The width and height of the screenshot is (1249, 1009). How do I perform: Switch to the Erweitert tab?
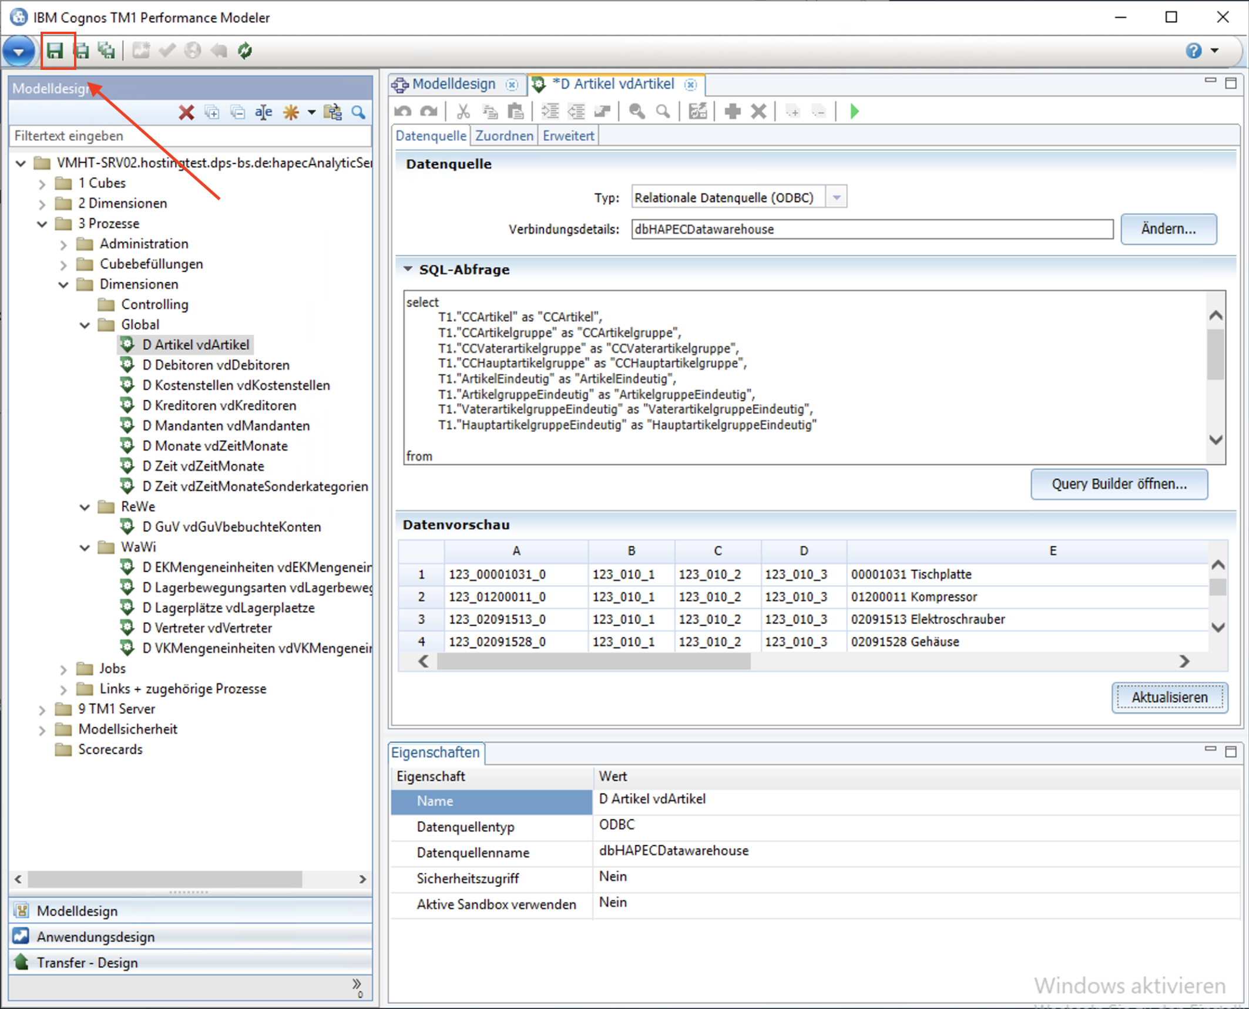click(568, 136)
